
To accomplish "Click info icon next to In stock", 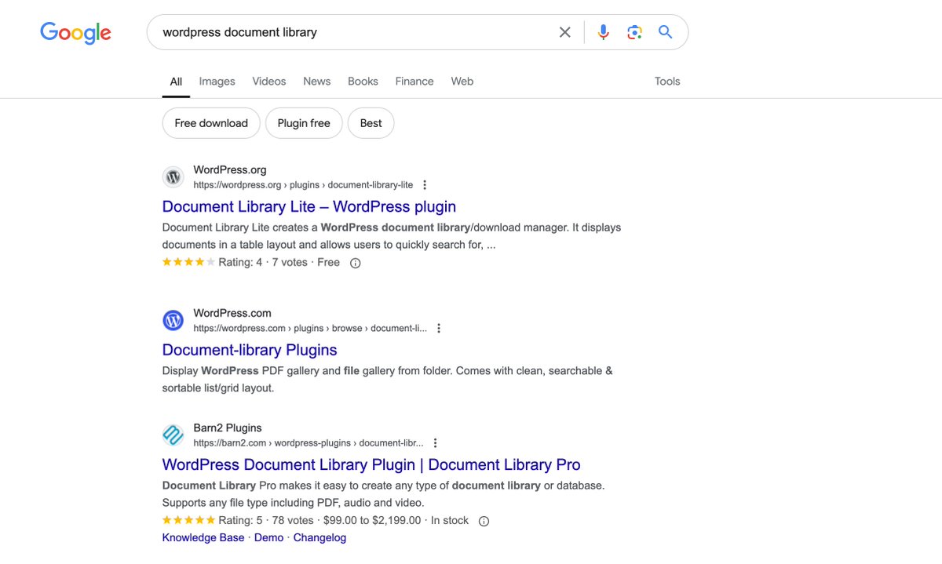I will pos(484,521).
